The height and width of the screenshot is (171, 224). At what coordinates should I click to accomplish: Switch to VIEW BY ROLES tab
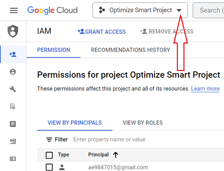click(x=143, y=123)
